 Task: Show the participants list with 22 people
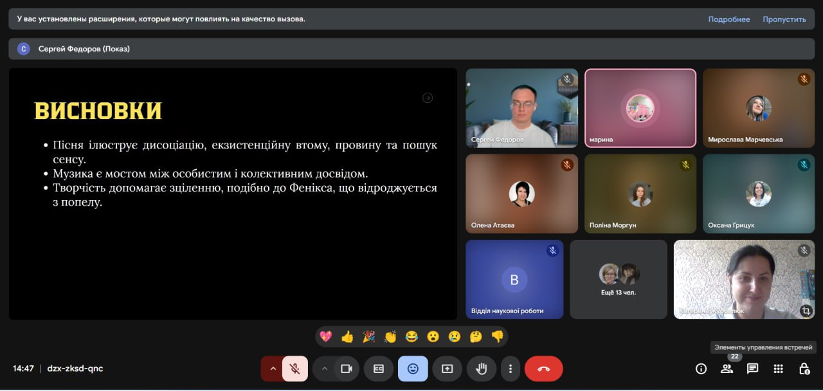click(727, 368)
